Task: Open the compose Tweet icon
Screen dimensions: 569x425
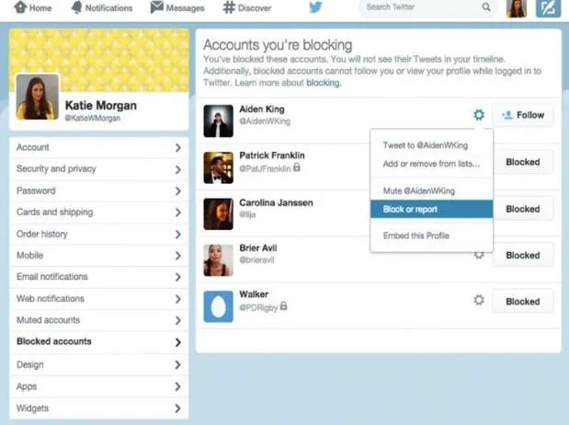Action: click(549, 8)
